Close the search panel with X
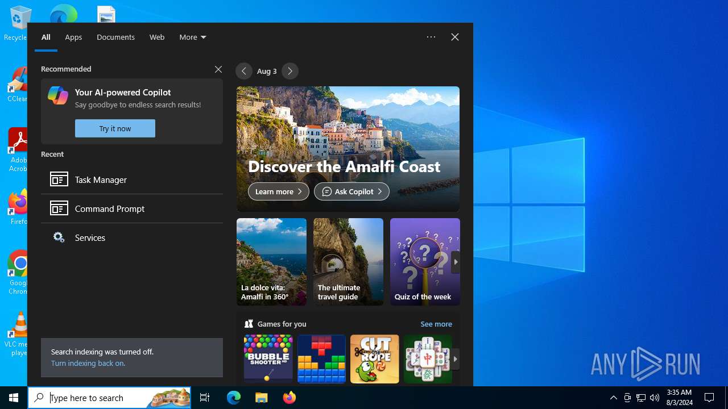Viewport: 728px width, 409px height. [x=455, y=37]
